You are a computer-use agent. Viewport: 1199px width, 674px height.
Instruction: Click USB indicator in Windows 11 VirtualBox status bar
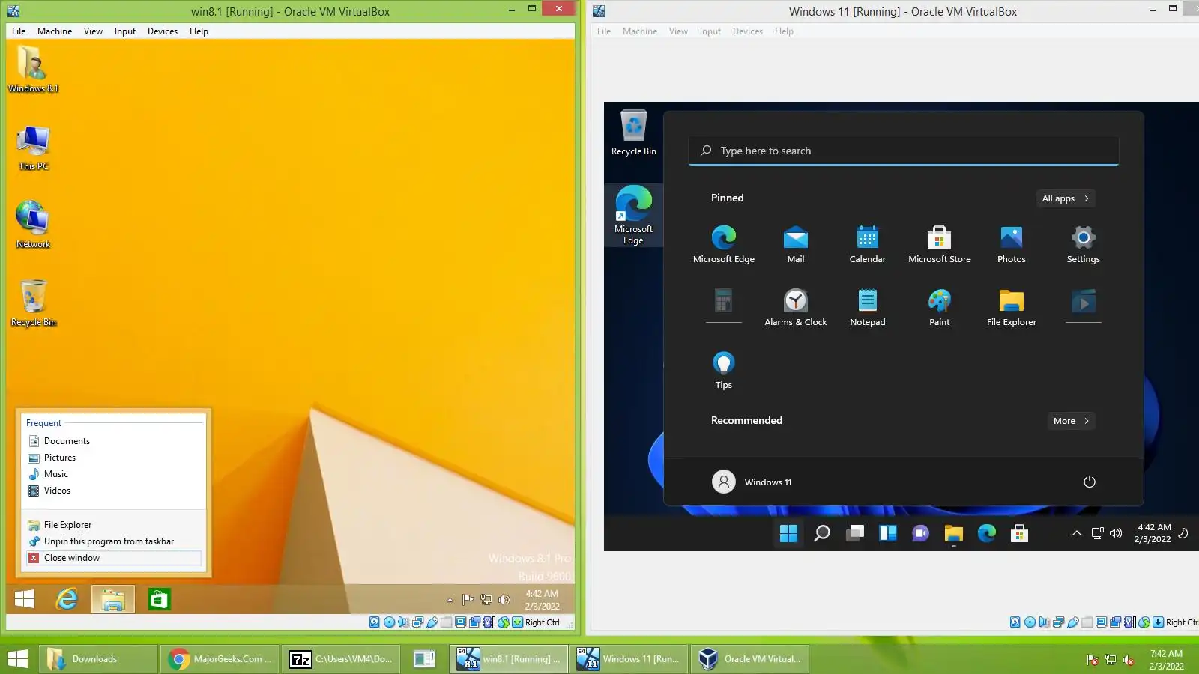pos(1073,622)
